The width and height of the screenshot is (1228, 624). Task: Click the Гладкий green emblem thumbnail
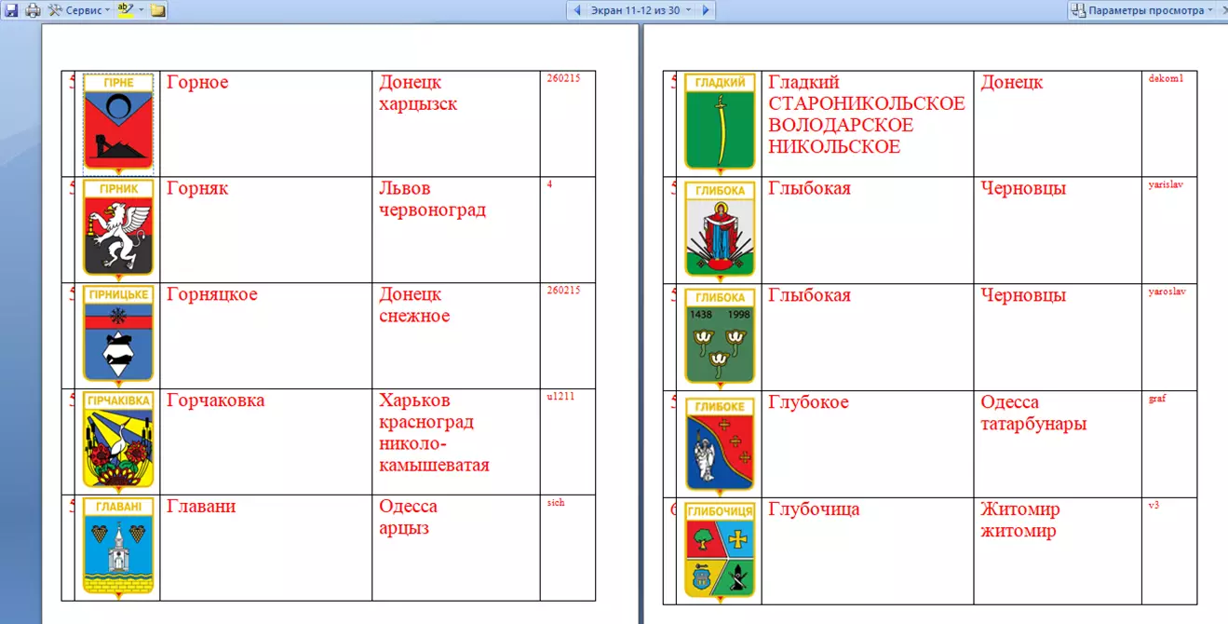719,119
